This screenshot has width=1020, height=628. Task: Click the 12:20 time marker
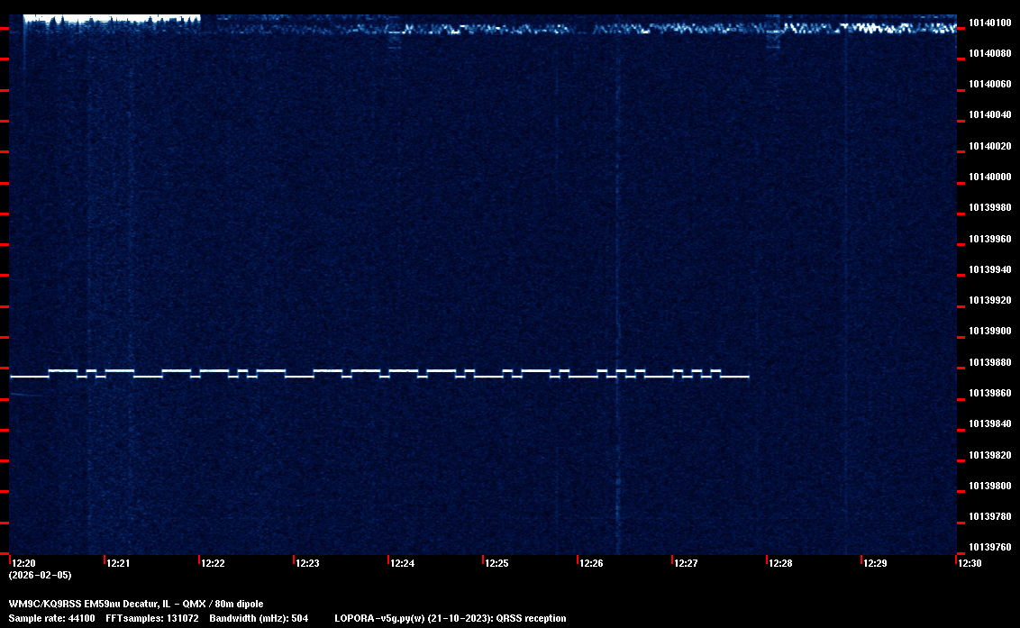click(x=23, y=563)
